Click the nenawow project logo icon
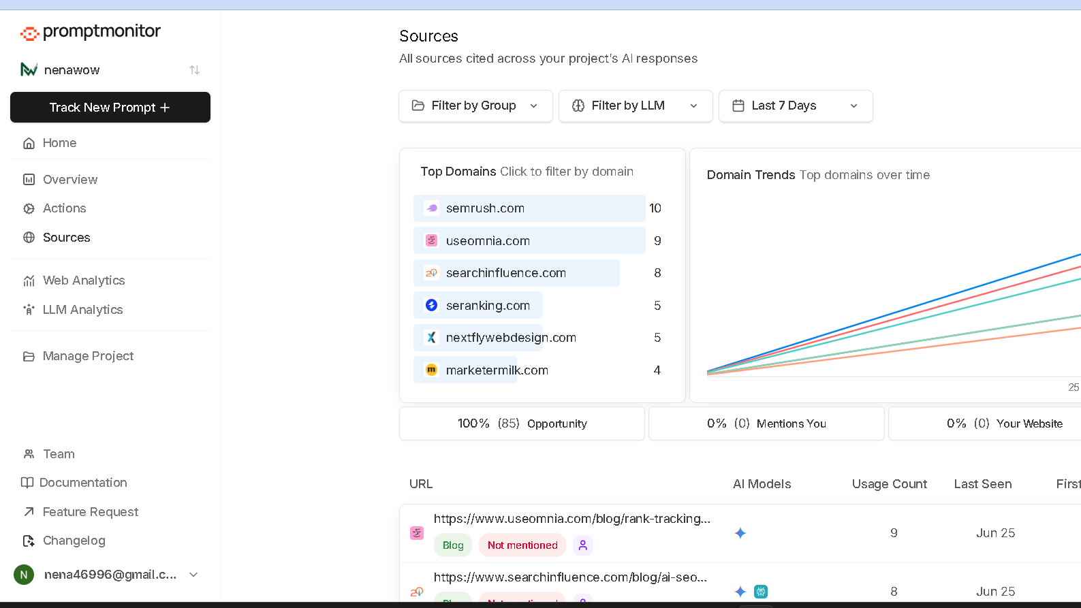This screenshot has width=1081, height=608. pyautogui.click(x=29, y=70)
